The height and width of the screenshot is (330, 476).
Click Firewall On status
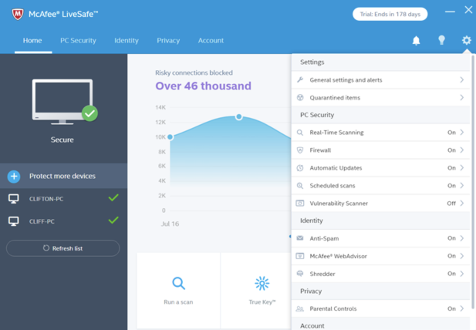tap(452, 150)
